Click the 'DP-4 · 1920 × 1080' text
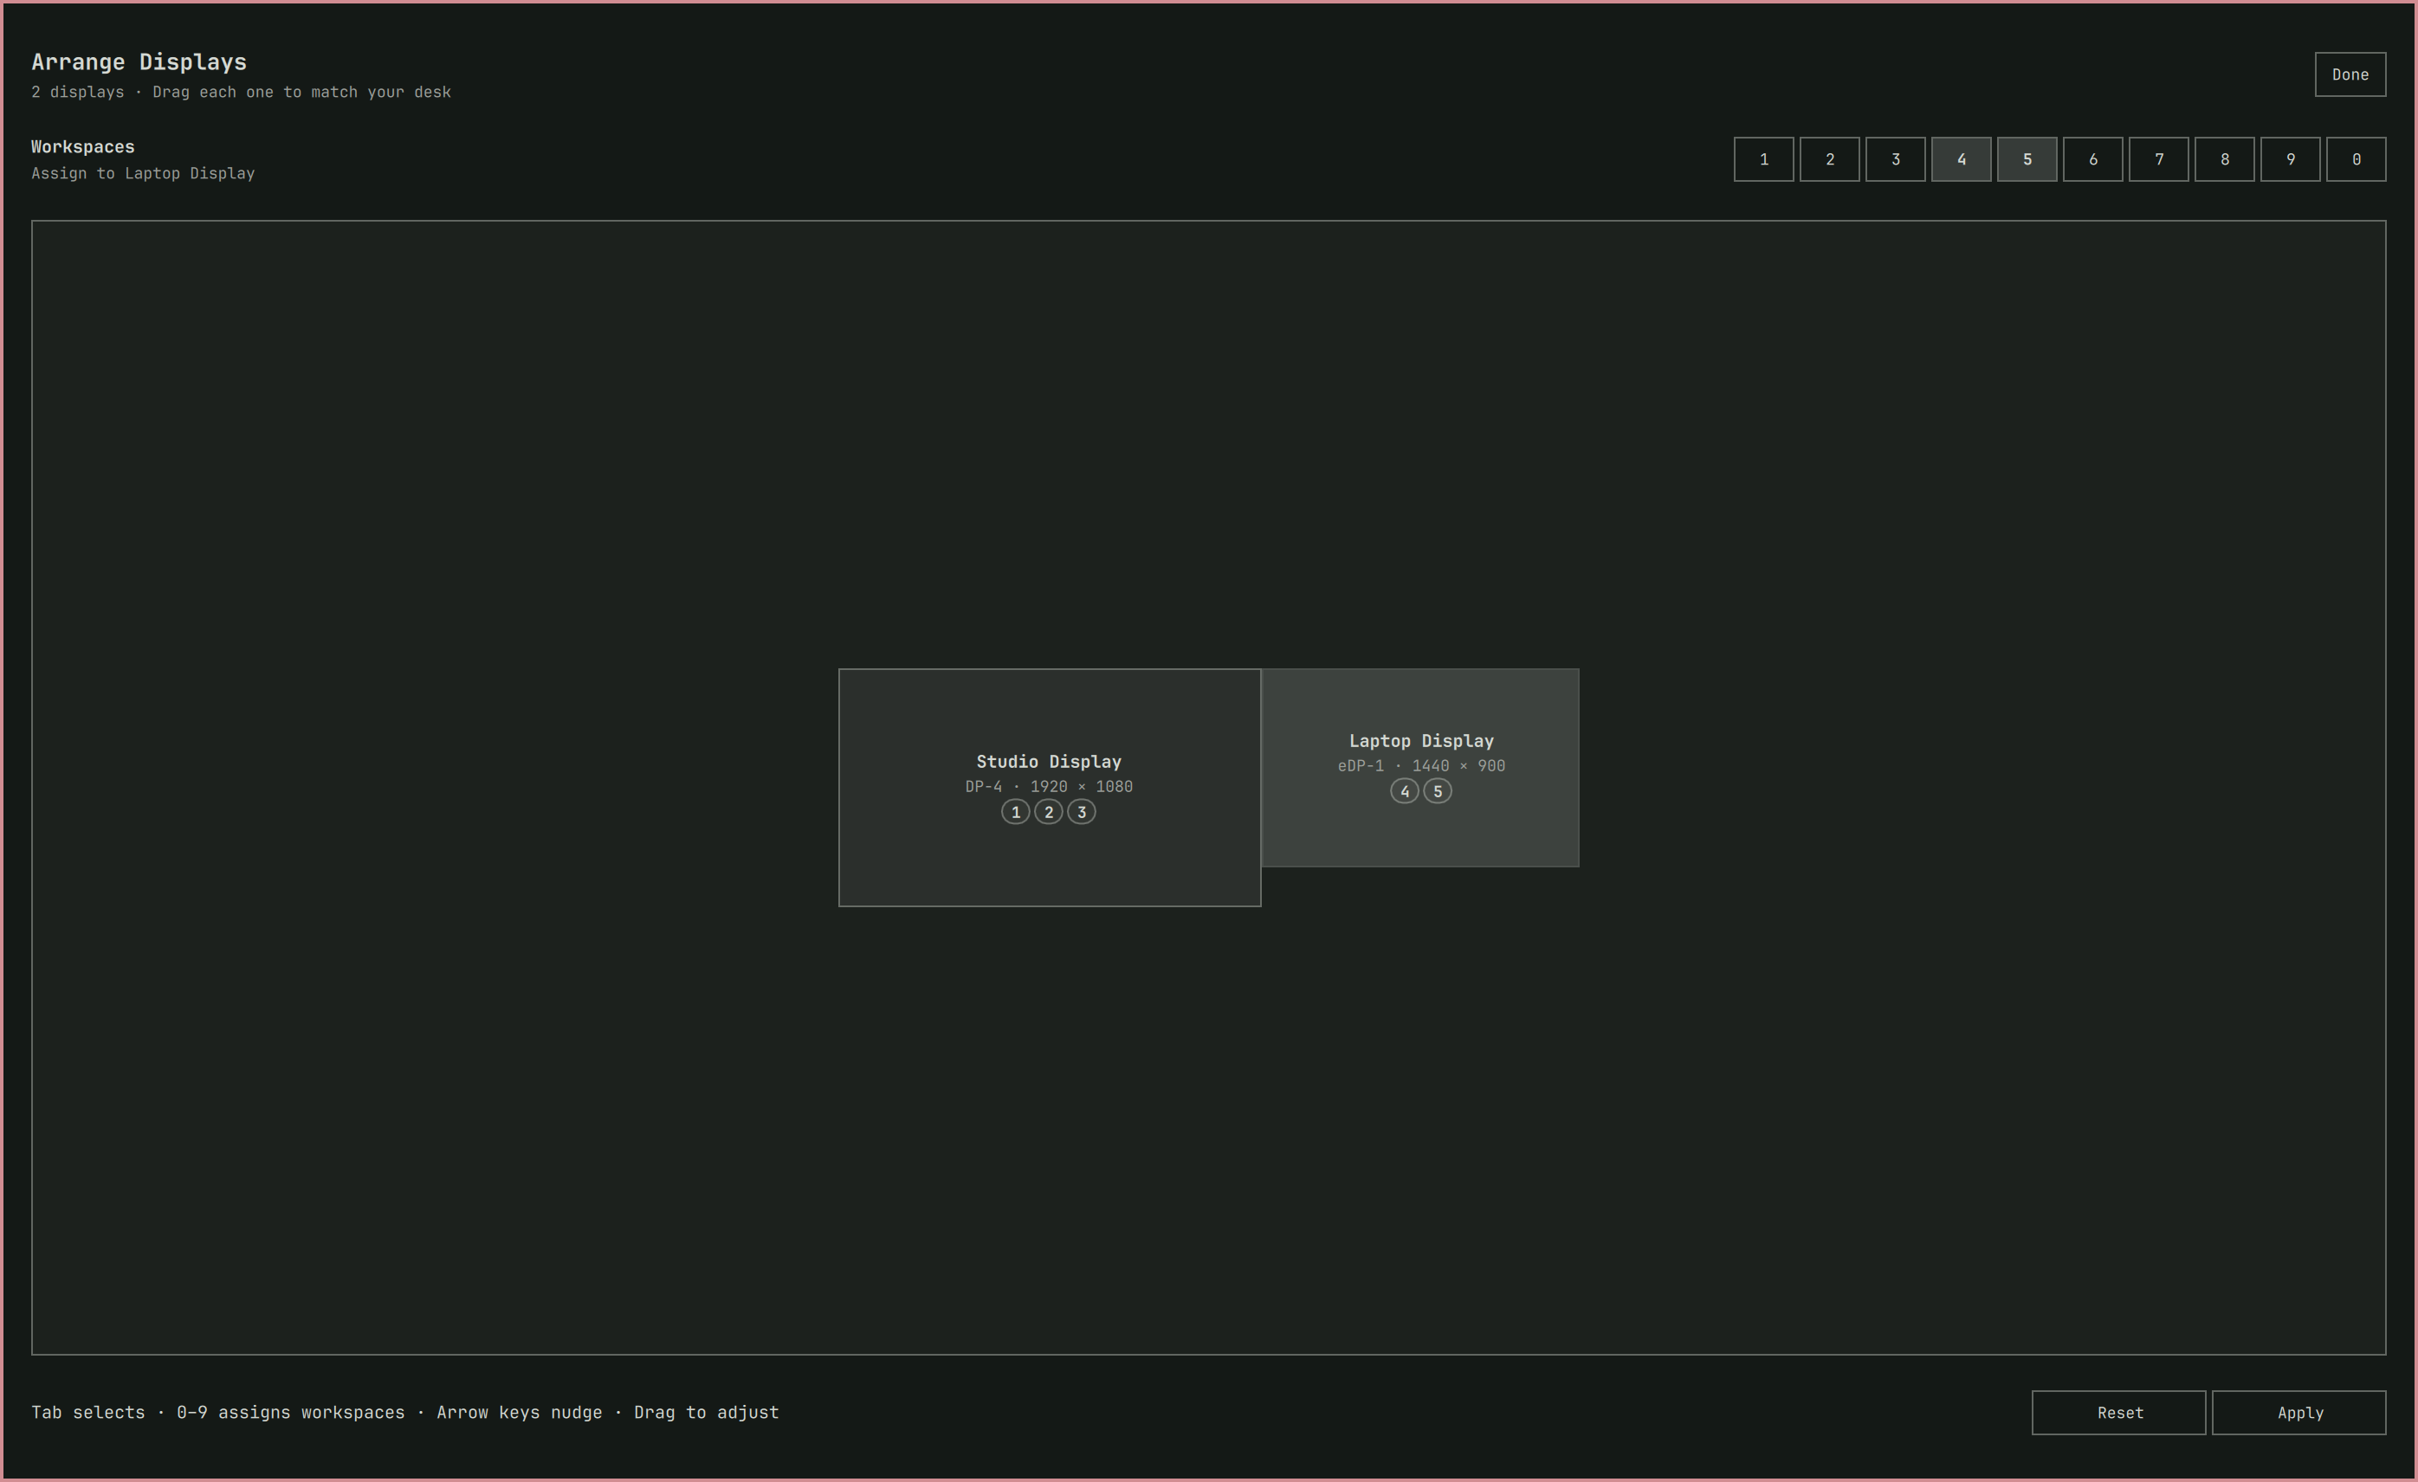 tap(1048, 787)
